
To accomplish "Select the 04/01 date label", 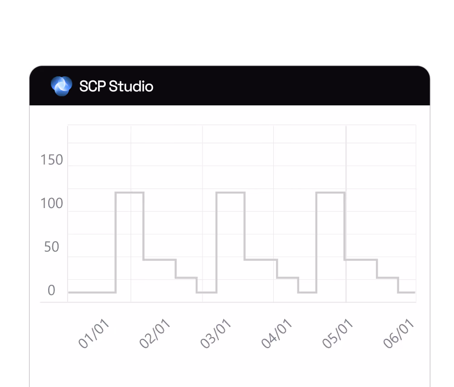I will click(x=276, y=333).
